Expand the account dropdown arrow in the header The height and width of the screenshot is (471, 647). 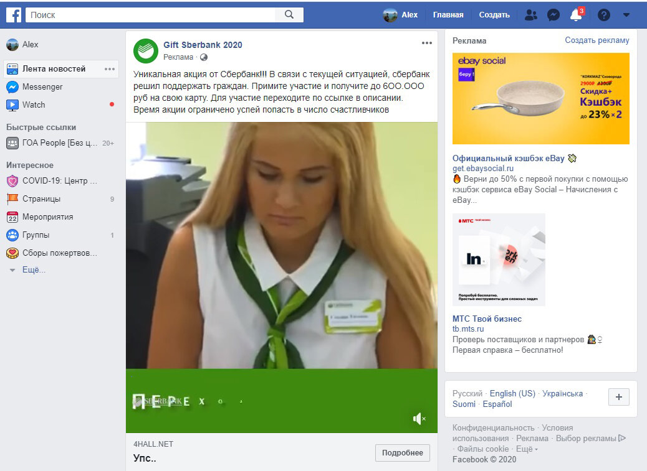[x=626, y=15]
